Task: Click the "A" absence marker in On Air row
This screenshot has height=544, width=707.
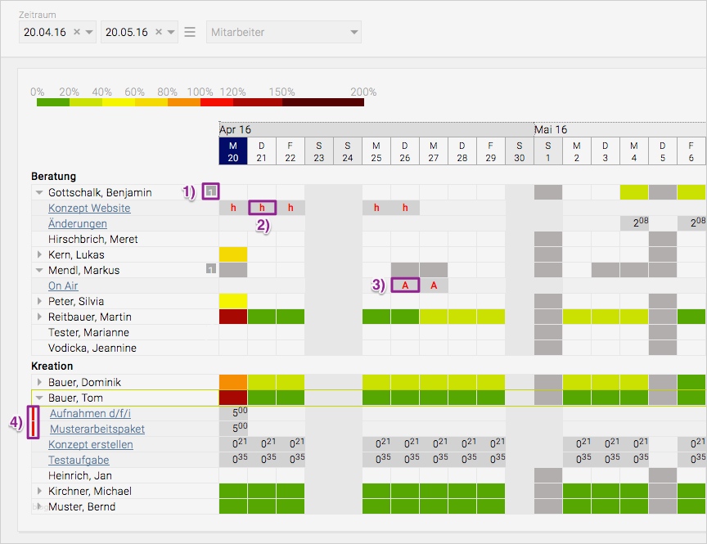Action: point(405,285)
